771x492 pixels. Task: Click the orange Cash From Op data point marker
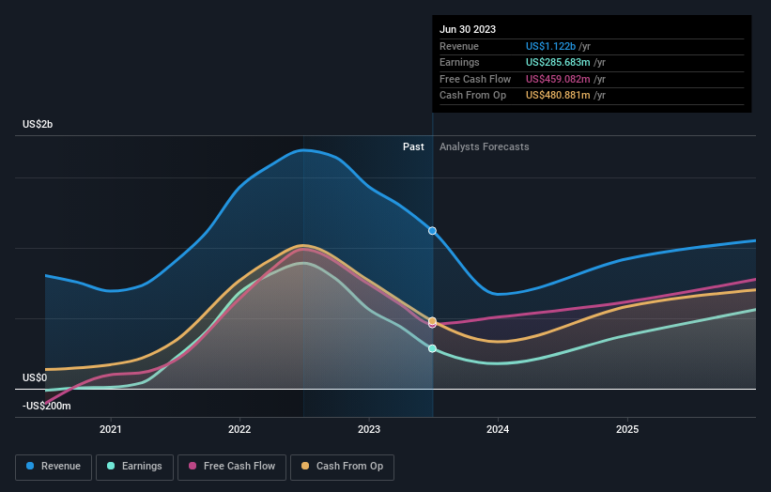(x=432, y=321)
